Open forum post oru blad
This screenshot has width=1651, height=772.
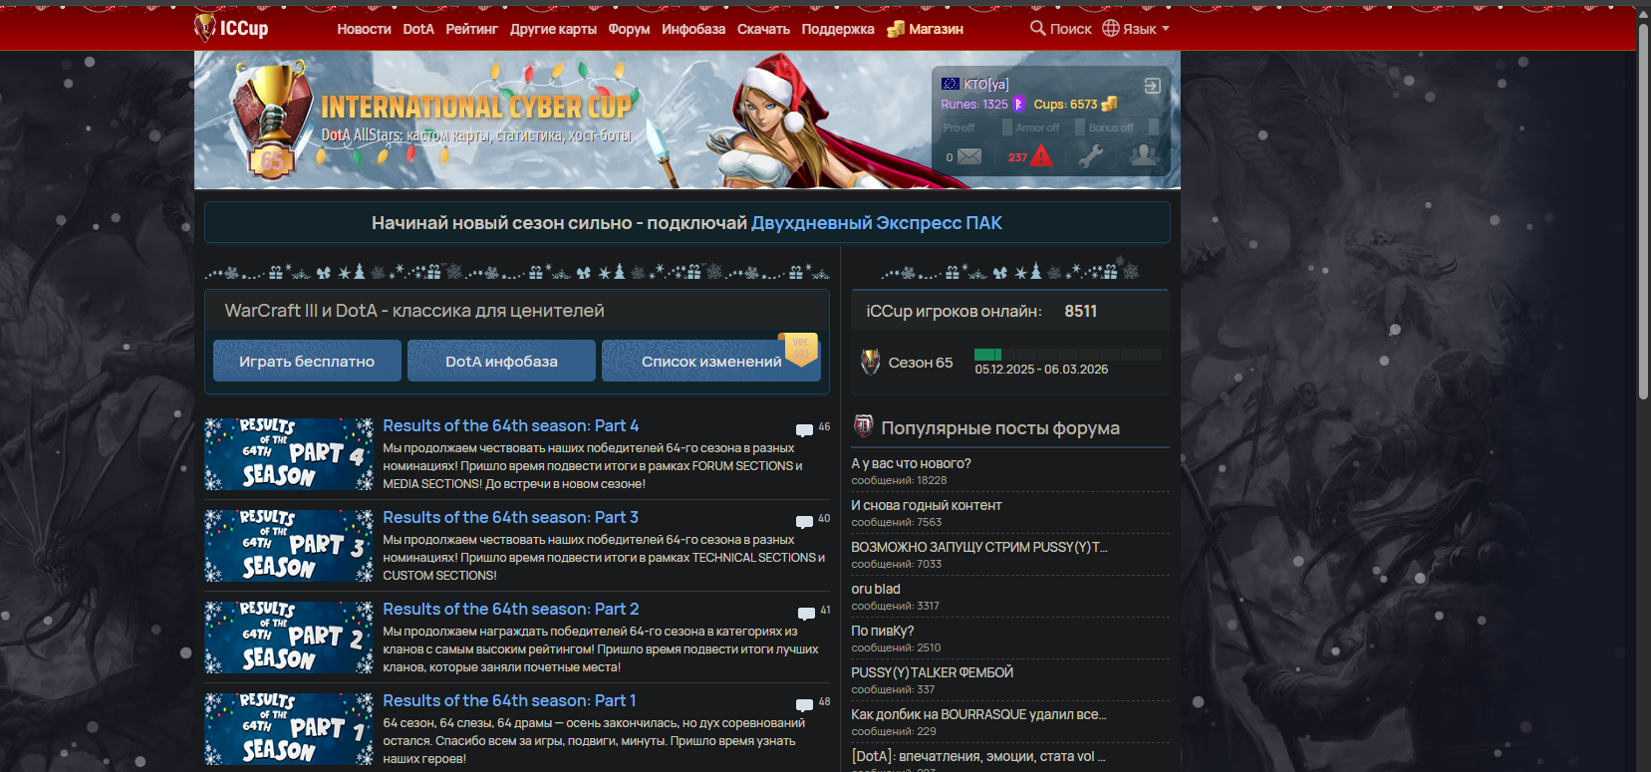tap(876, 589)
